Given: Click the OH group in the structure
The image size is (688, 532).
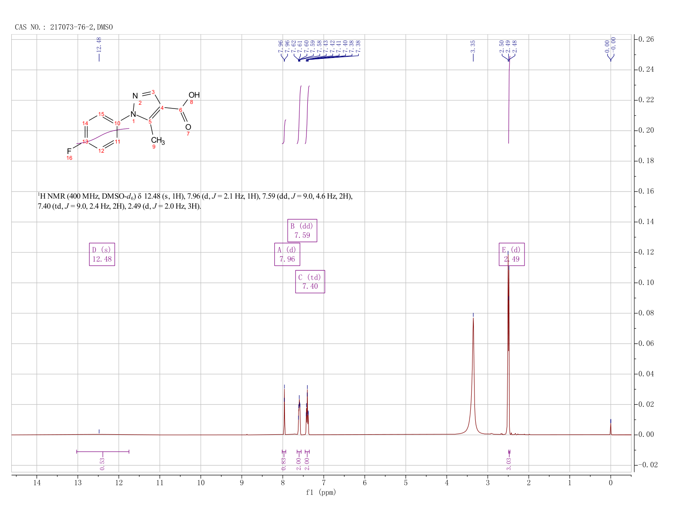Looking at the screenshot, I should [194, 95].
